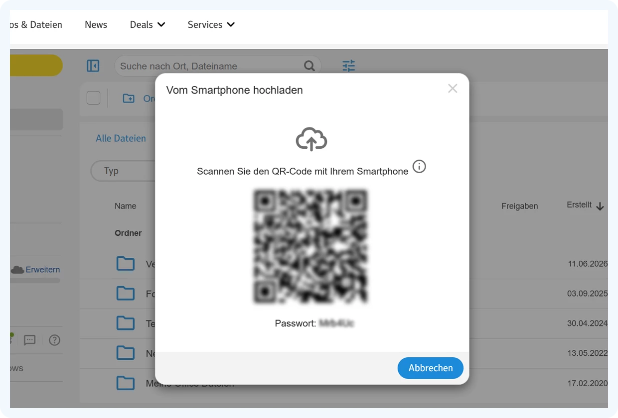This screenshot has height=418, width=618.
Task: Sort by the Name column header
Action: (x=126, y=206)
